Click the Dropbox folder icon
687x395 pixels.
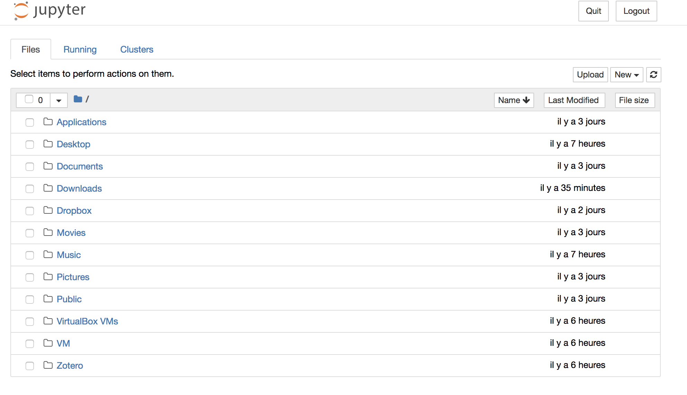pyautogui.click(x=48, y=210)
